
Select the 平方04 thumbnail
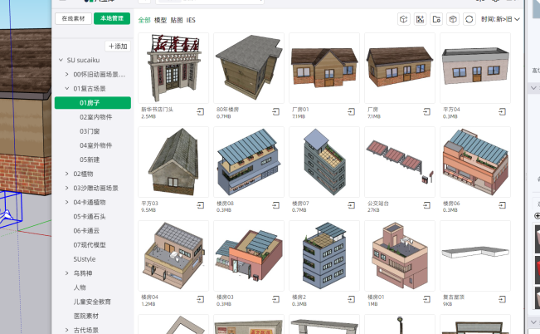click(x=475, y=68)
